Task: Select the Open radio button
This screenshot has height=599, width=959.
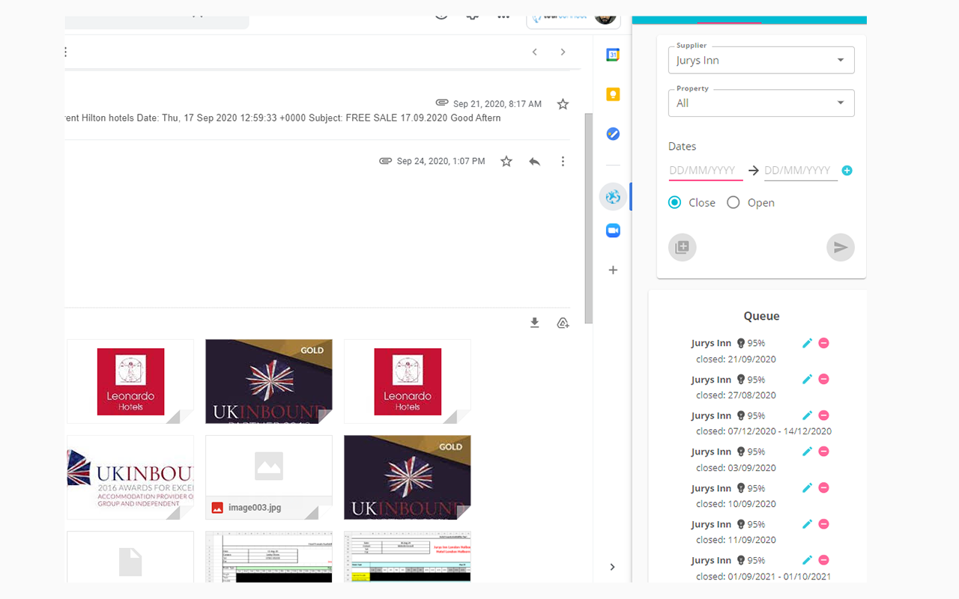Action: click(x=733, y=202)
